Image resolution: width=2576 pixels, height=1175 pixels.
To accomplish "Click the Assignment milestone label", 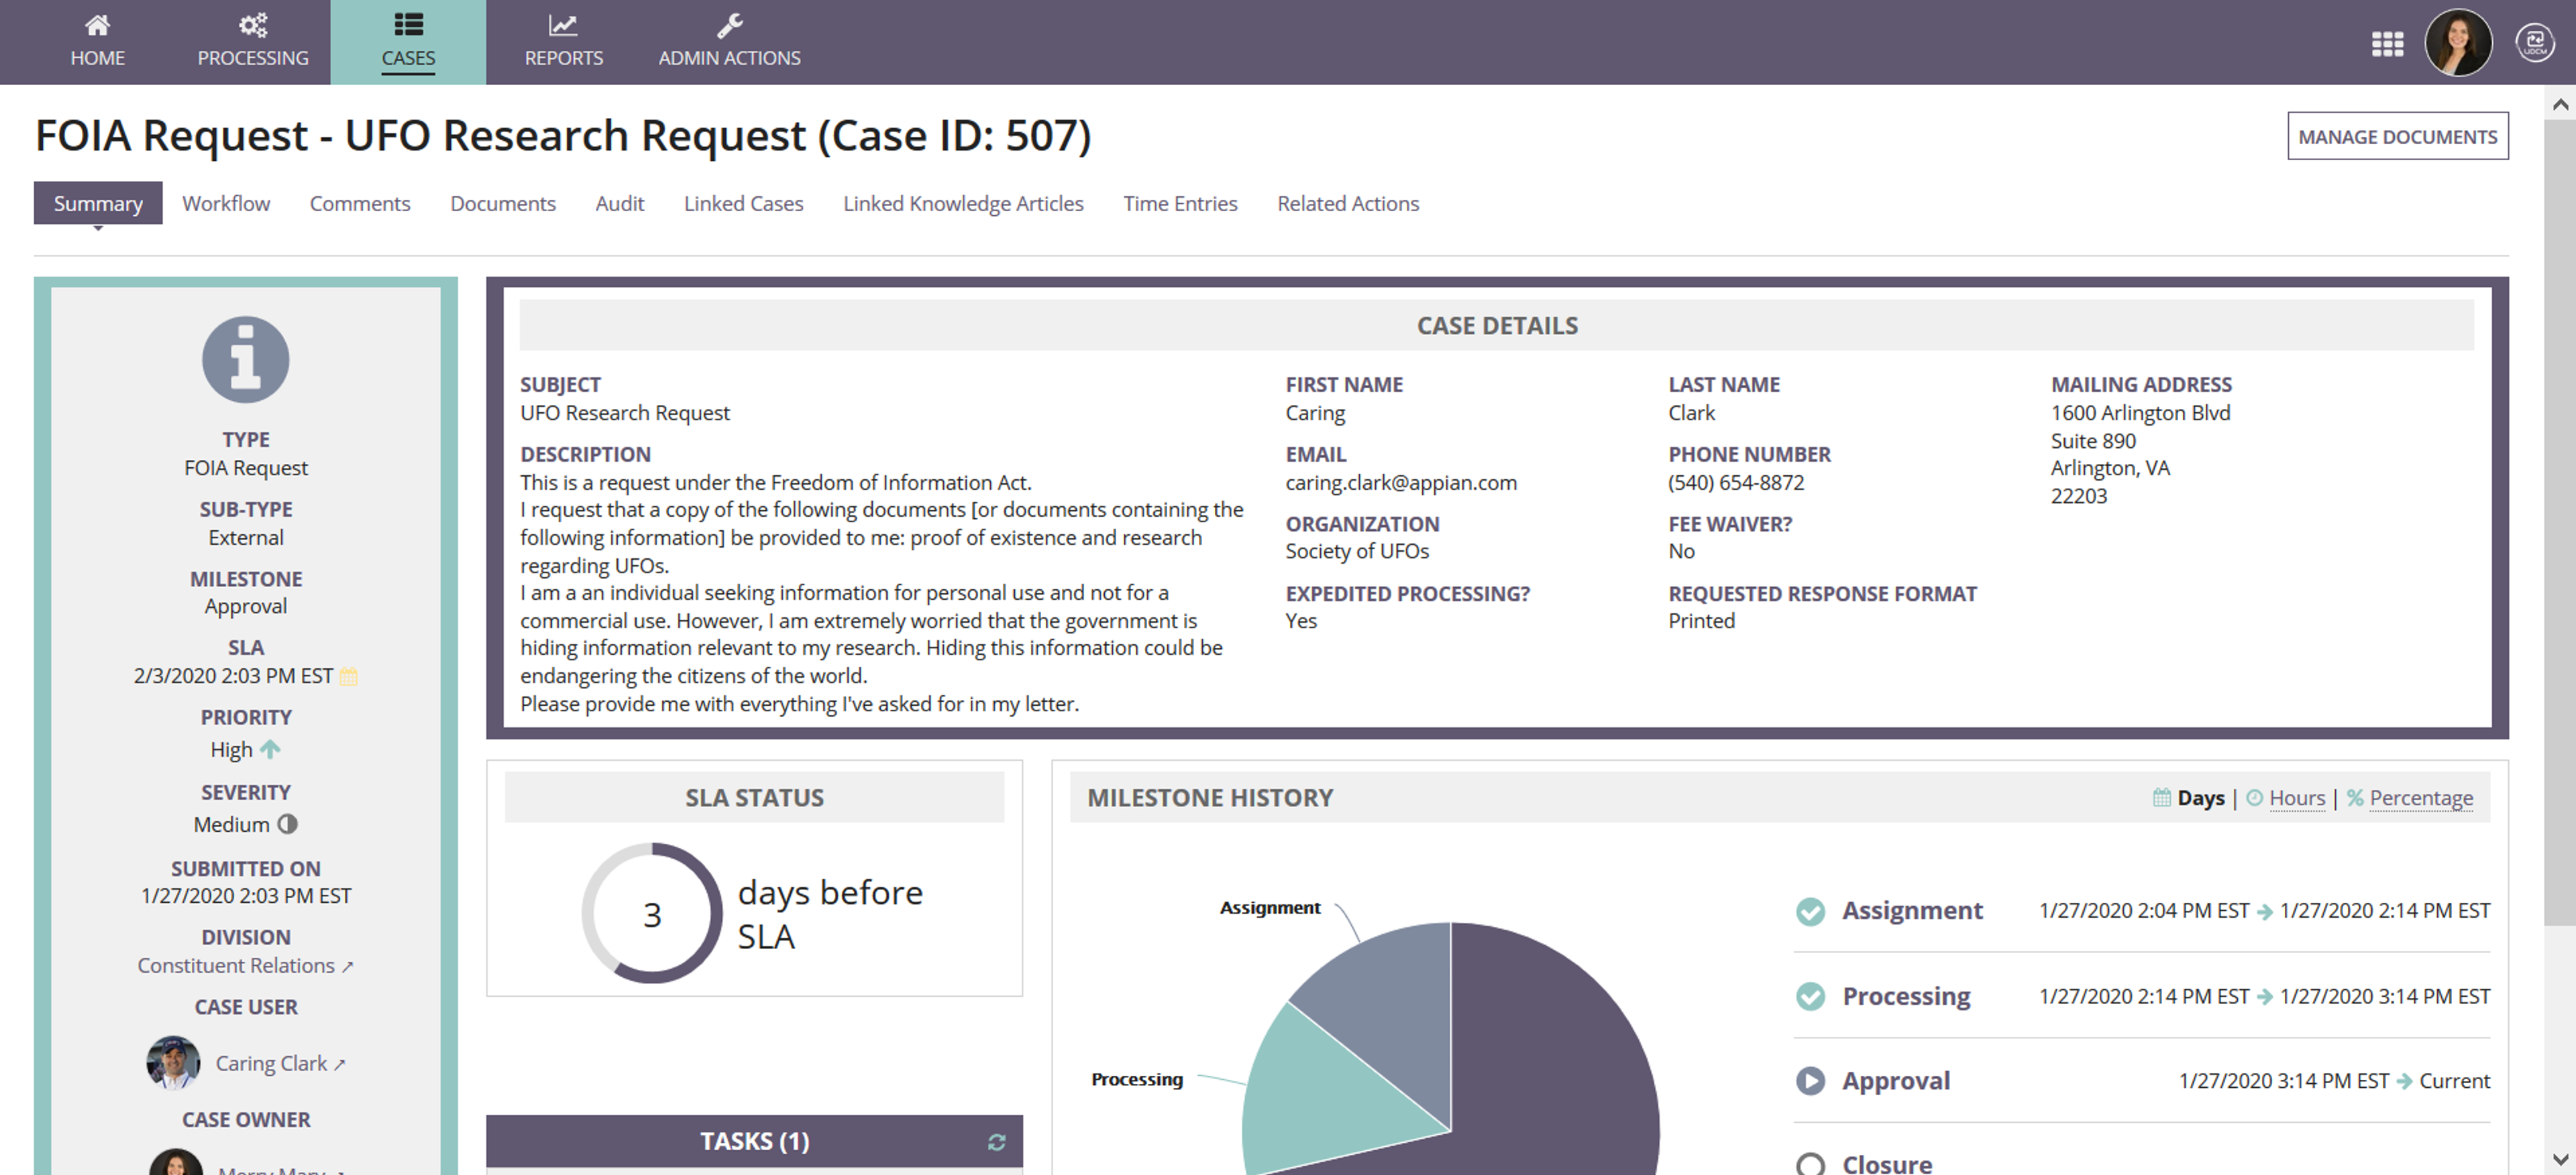I will coord(1912,910).
